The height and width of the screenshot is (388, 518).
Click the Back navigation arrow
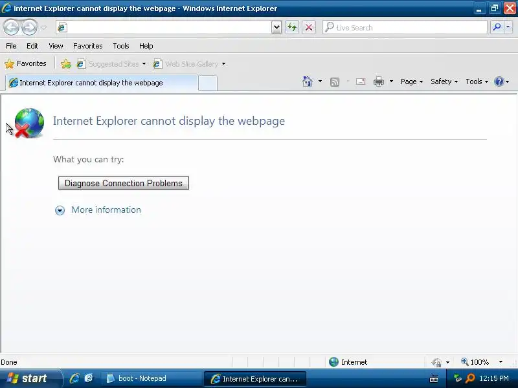(12, 27)
